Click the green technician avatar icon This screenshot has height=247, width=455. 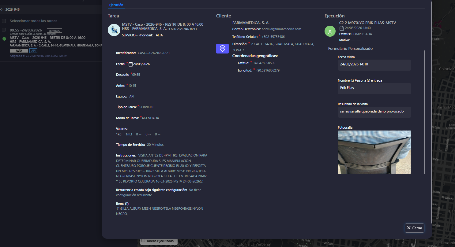pyautogui.click(x=330, y=31)
